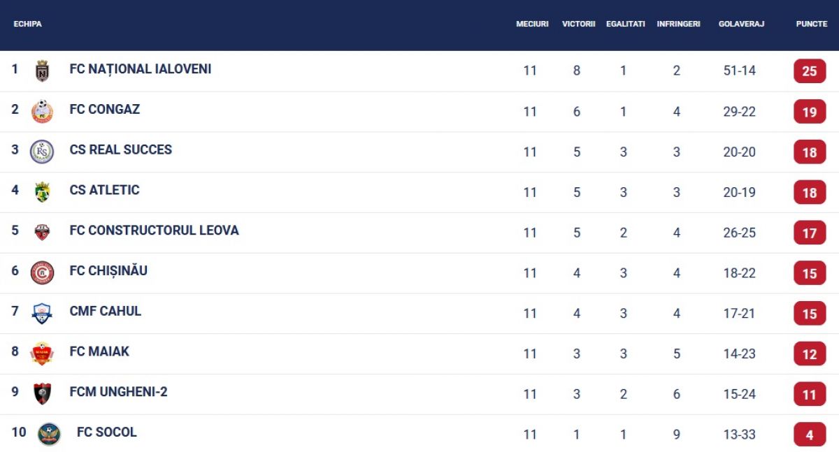This screenshot has height=452, width=839.
Task: Click the 51-14 goal difference value
Action: coord(740,71)
